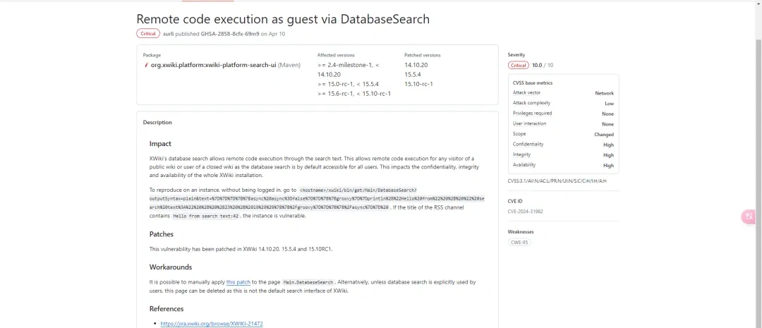Click the Weaknesses label in the sidebar

521,232
